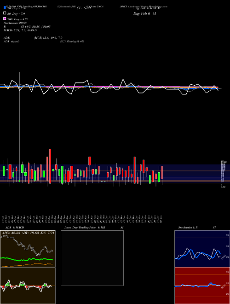Click the 'SI 14/3: 30.38 / 59.03' value

point(35,27)
